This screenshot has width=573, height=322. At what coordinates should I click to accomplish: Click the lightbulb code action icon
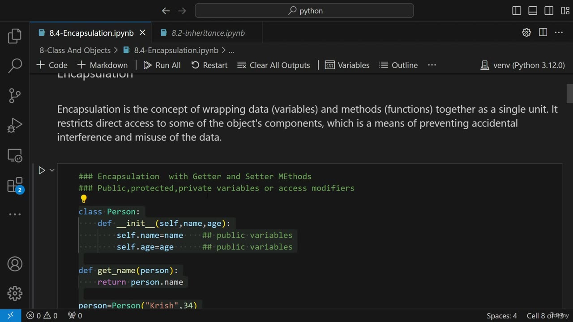[83, 199]
